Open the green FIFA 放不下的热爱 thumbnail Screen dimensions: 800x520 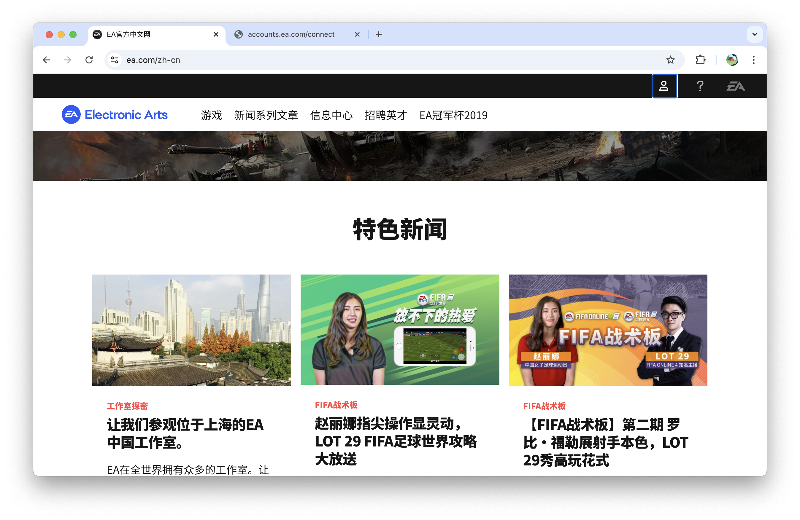400,330
